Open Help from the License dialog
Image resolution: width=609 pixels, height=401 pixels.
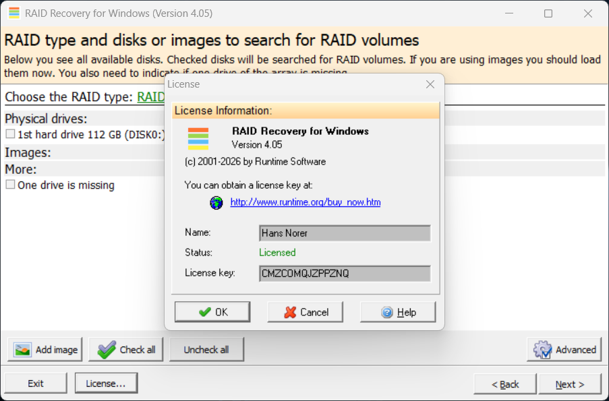point(398,312)
